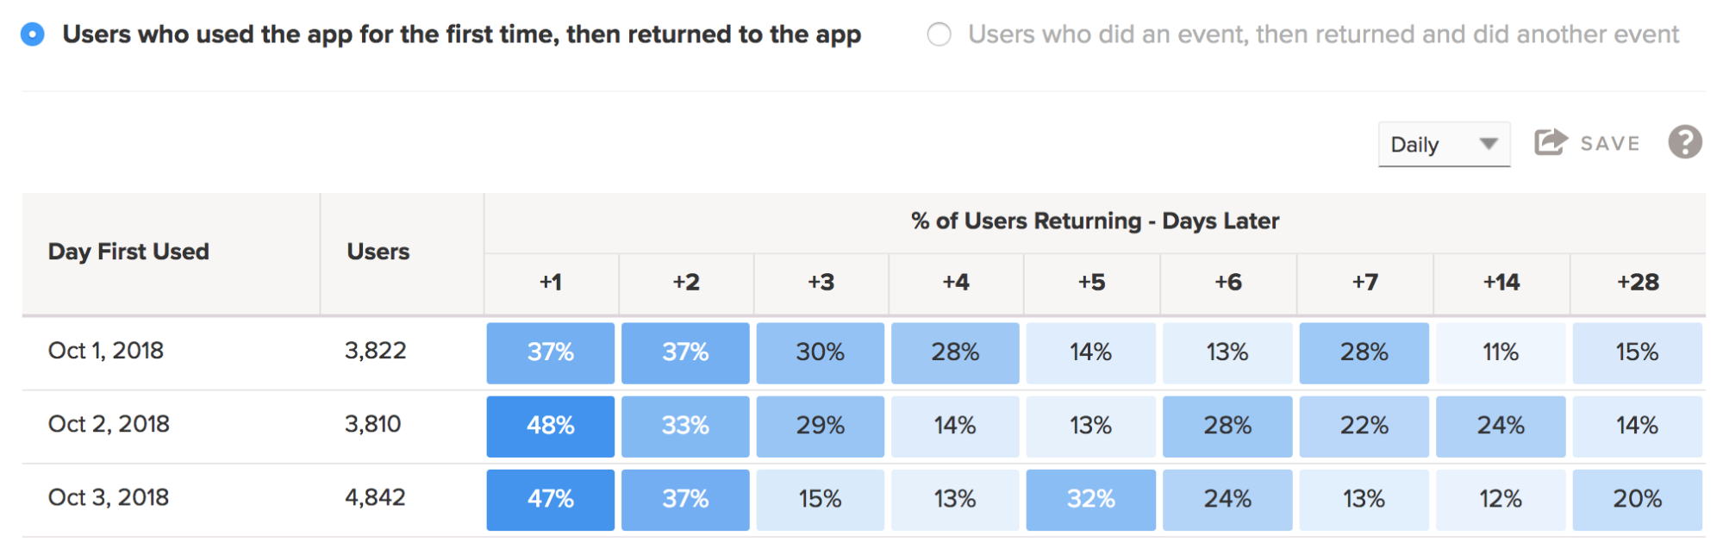Select event-based retention radio option
The height and width of the screenshot is (542, 1723).
(x=939, y=34)
